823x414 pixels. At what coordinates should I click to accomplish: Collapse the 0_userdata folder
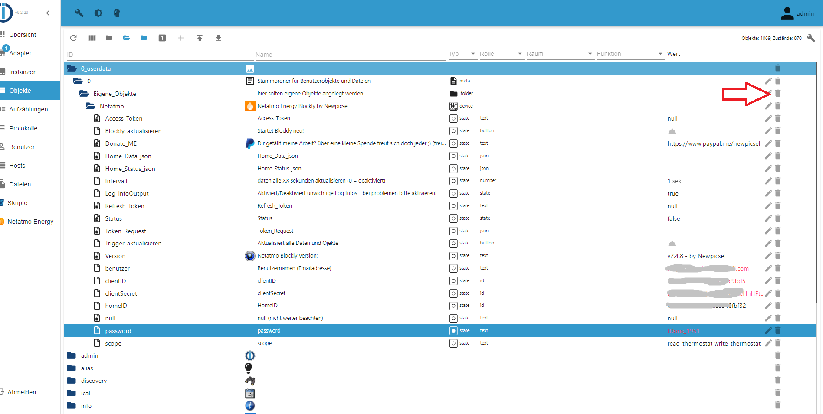tap(72, 68)
